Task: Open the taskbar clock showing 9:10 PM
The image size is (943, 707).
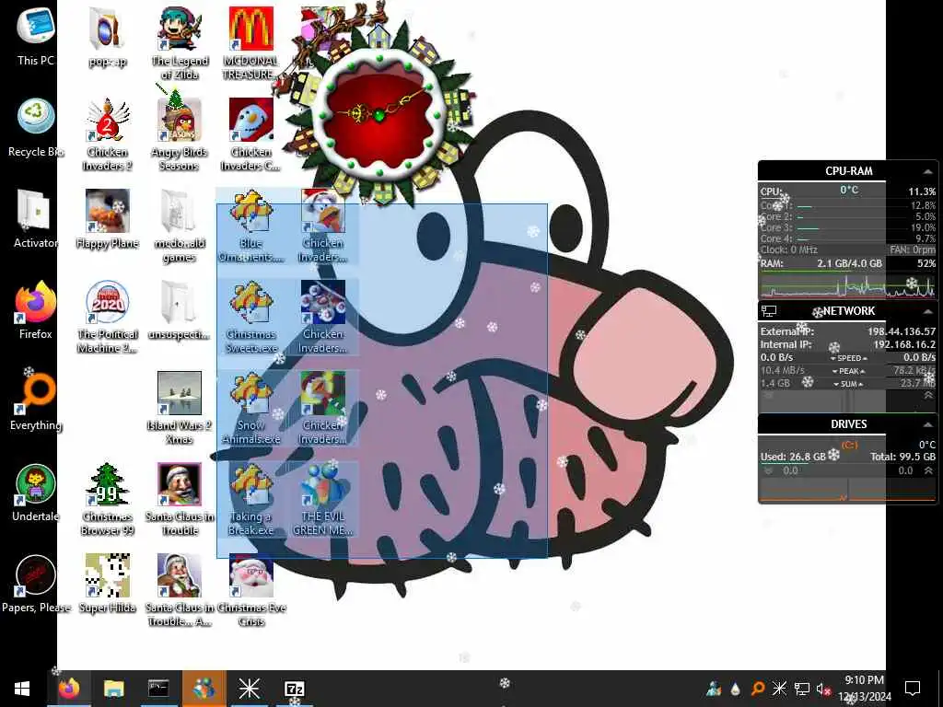Action: pyautogui.click(x=864, y=689)
